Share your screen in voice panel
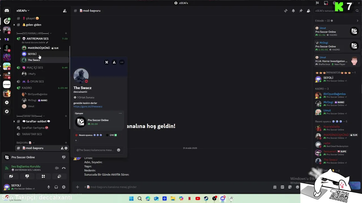The image size is (362, 203). point(27,176)
